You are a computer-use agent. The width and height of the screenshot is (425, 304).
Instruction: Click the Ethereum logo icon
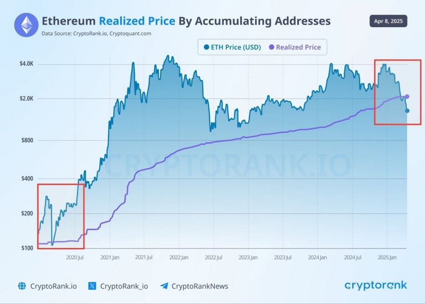click(26, 25)
